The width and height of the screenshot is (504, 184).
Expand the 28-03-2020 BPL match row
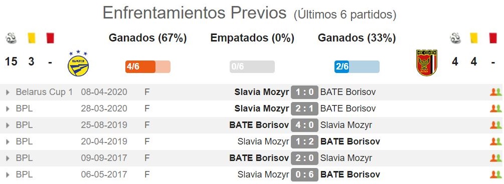pyautogui.click(x=8, y=108)
